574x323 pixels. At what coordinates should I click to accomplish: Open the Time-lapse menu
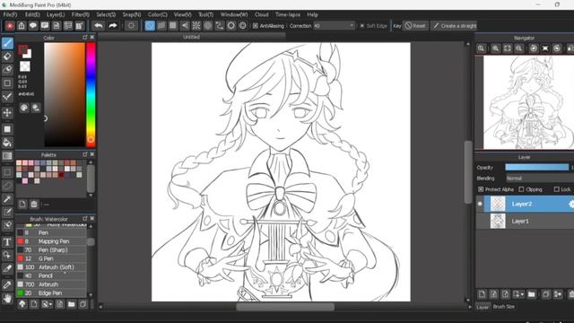(288, 14)
